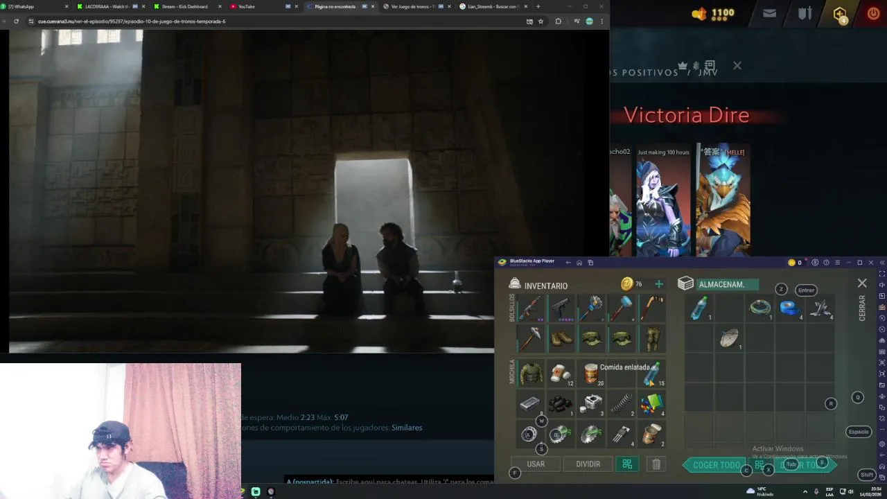
Task: Close the Dota post-game tab X
Action: [x=737, y=65]
